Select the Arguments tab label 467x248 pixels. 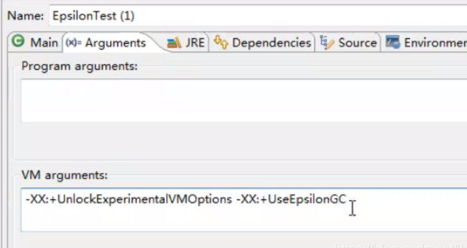pos(115,43)
